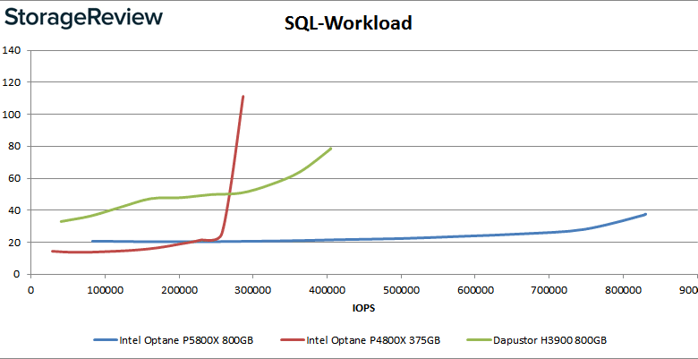Click the 80 y-axis label
698x359 pixels.
pyautogui.click(x=13, y=146)
